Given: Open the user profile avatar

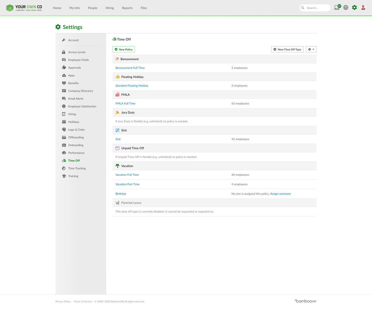Looking at the screenshot, I should (363, 8).
